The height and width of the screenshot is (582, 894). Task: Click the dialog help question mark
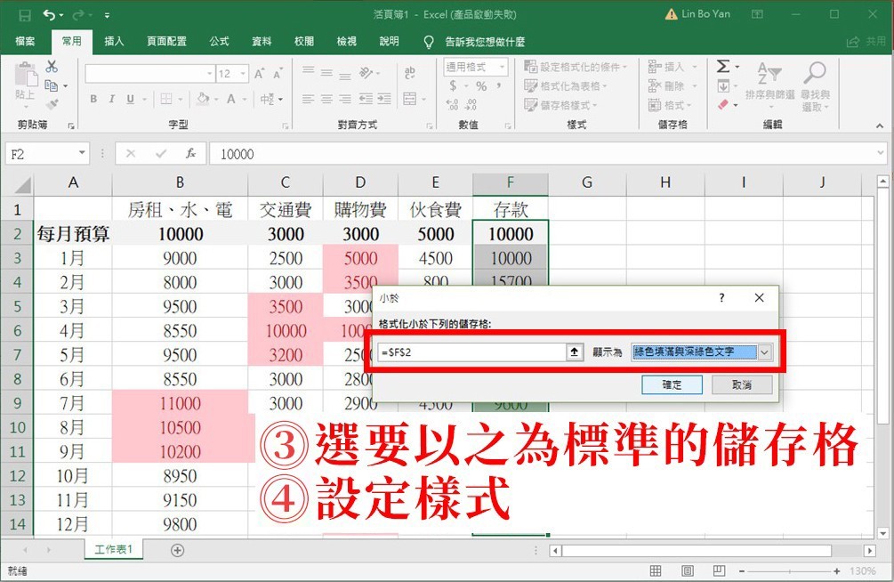click(721, 298)
